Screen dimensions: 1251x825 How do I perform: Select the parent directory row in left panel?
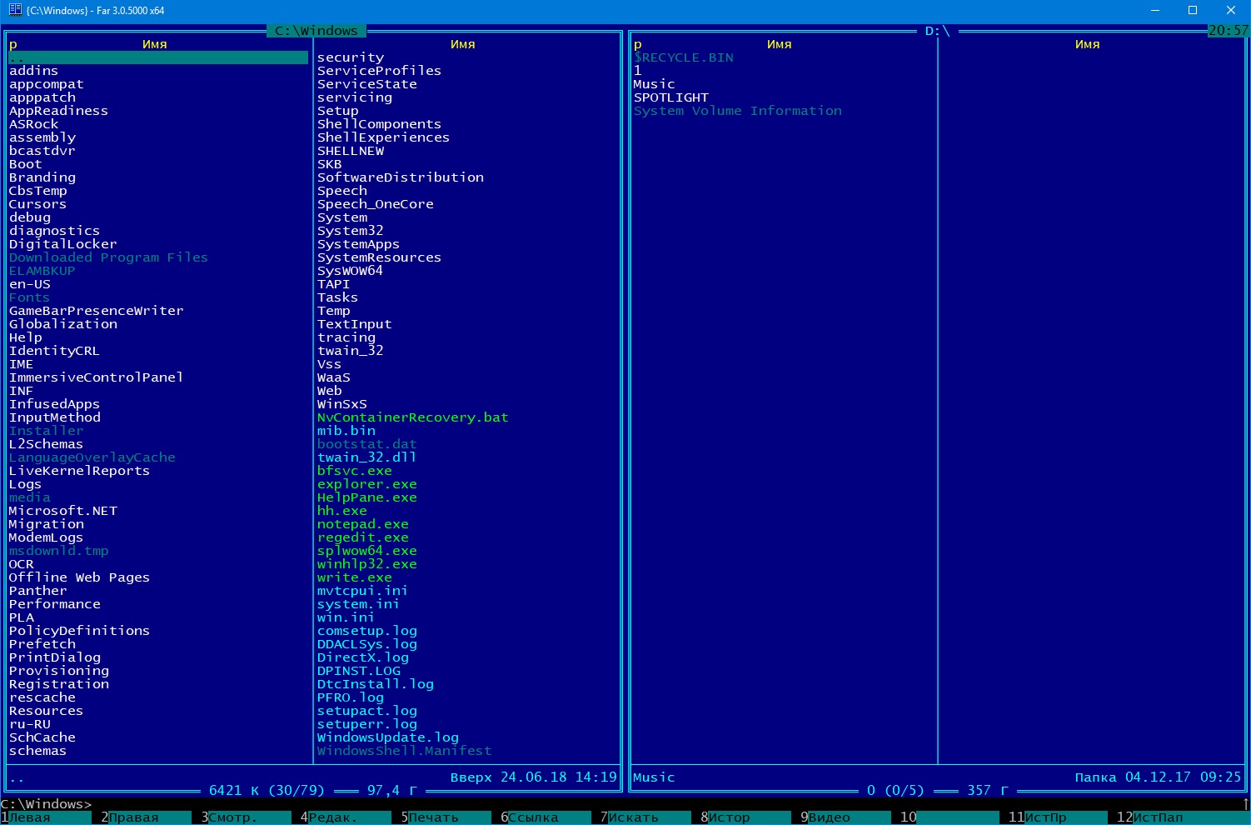click(158, 57)
